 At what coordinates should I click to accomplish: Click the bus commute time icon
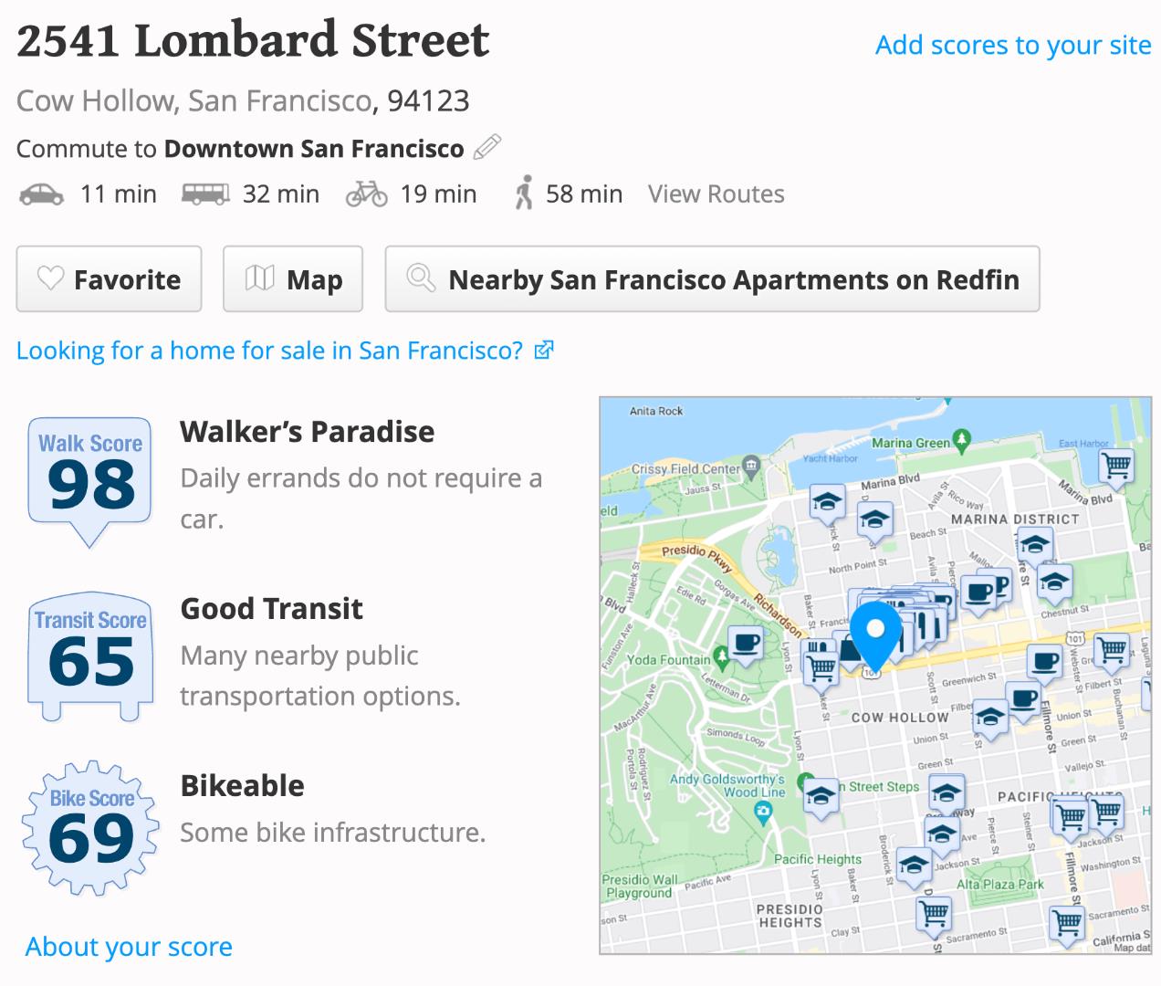[205, 194]
